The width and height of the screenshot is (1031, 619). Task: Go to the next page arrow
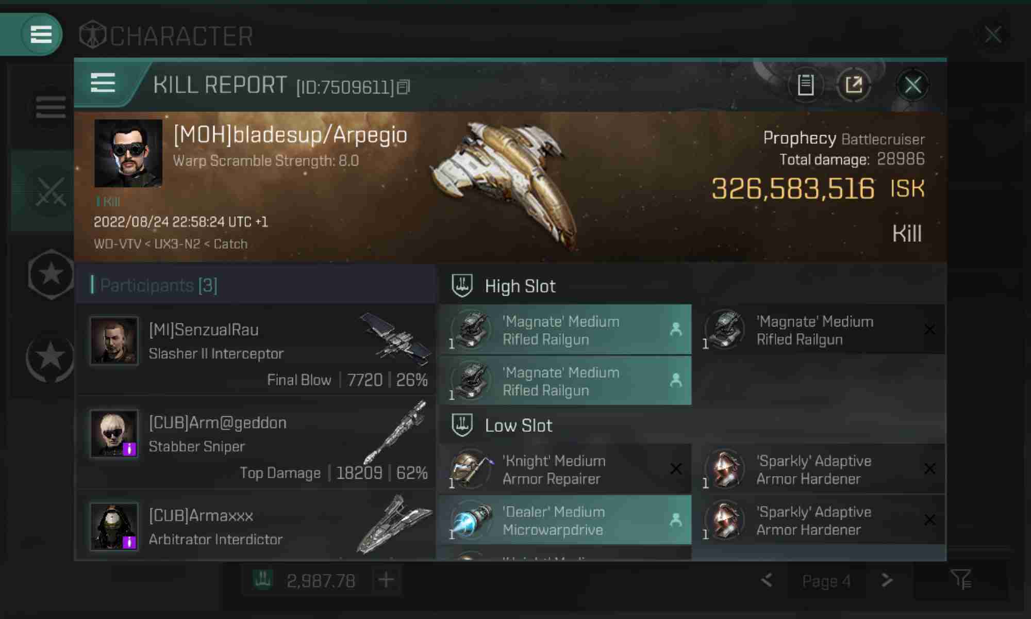tap(887, 580)
